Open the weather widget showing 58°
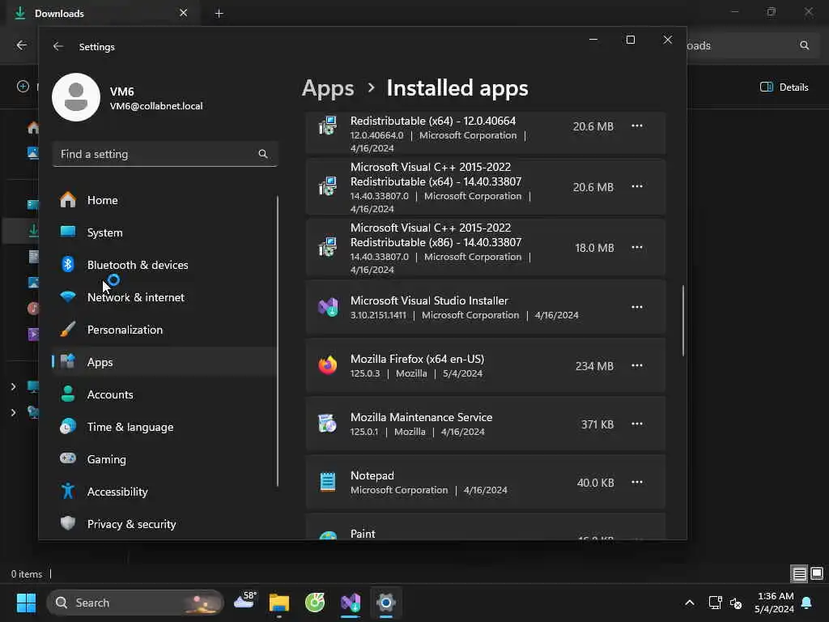 (245, 602)
